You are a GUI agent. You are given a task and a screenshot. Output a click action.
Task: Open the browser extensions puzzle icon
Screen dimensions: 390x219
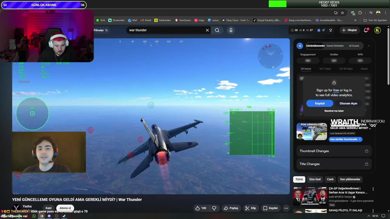click(x=360, y=13)
